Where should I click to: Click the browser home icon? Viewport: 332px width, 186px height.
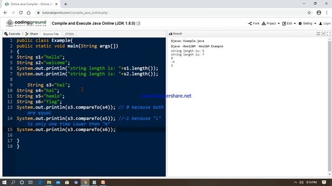[x=29, y=12]
